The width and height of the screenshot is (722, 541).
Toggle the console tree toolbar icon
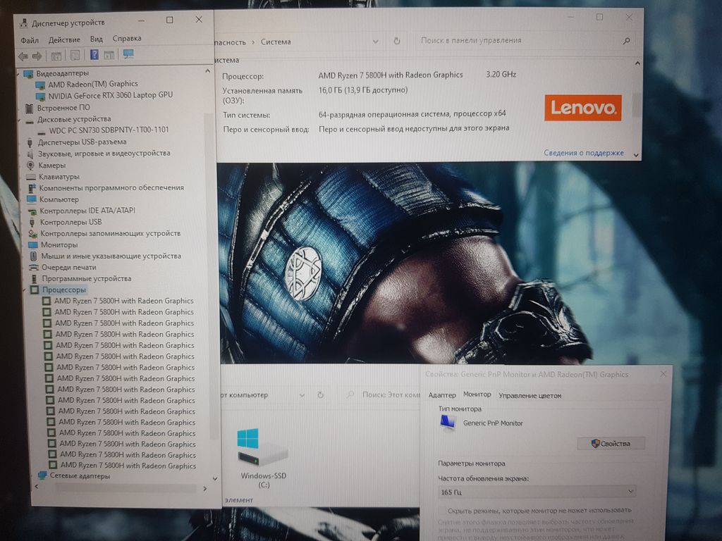tap(56, 56)
